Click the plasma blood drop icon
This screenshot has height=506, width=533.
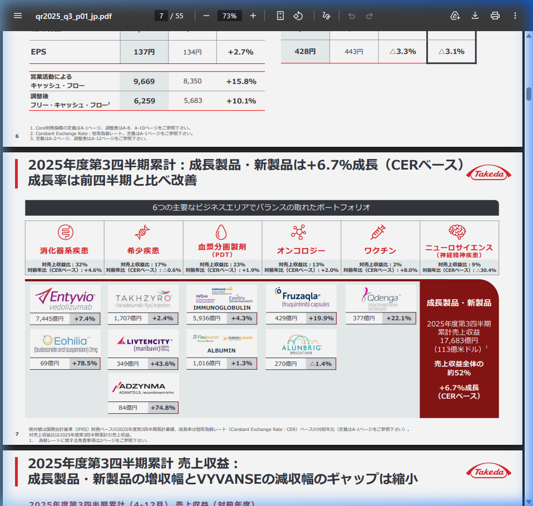coord(221,232)
